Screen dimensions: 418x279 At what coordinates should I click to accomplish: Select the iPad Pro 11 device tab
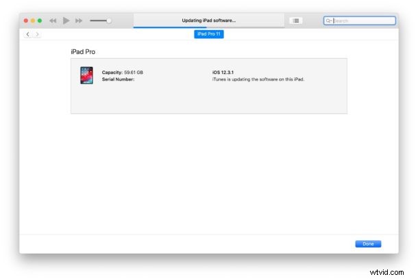pos(209,34)
